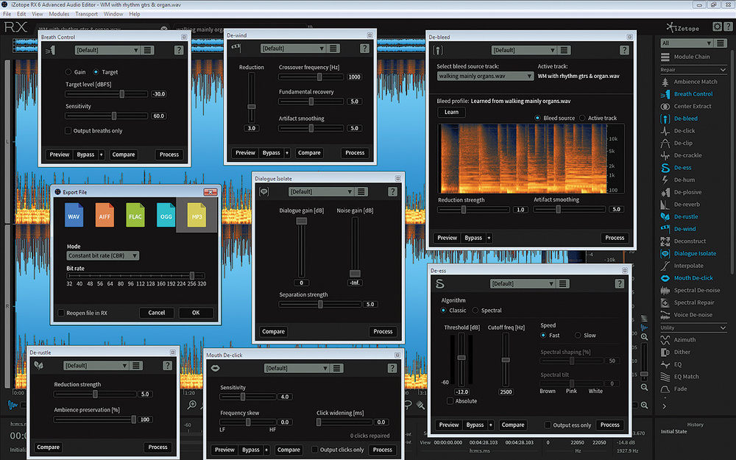Open the Spectral Repair module icon
Viewport: 736px width, 460px height.
665,302
